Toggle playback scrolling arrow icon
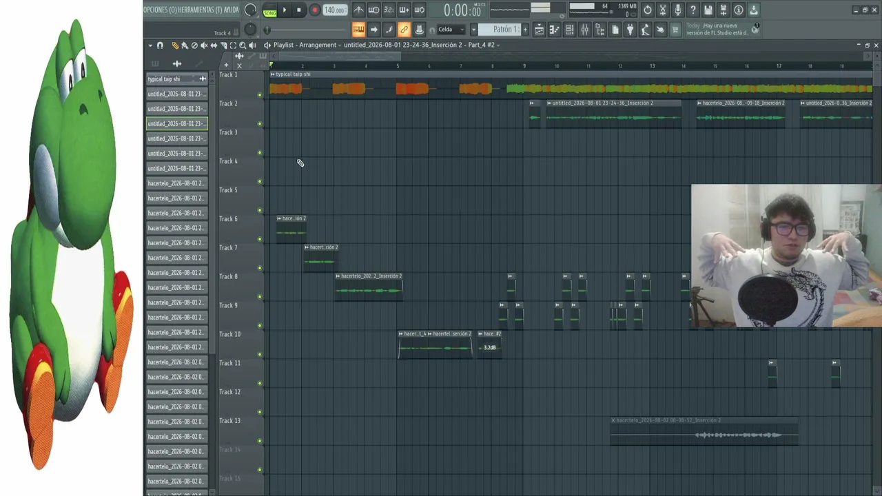This screenshot has width=882, height=496. (x=373, y=30)
